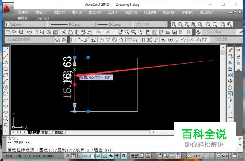
Task: Toggle Dynamic UCS in the status bar
Action: click(x=105, y=155)
